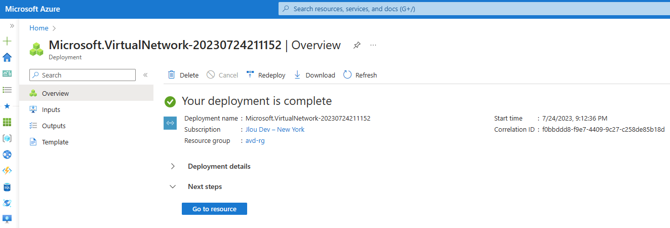670x228 pixels.
Task: Focus the global search resources box
Action: (474, 9)
